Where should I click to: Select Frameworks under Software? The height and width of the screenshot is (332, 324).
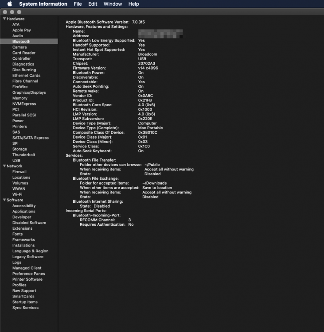pos(23,239)
